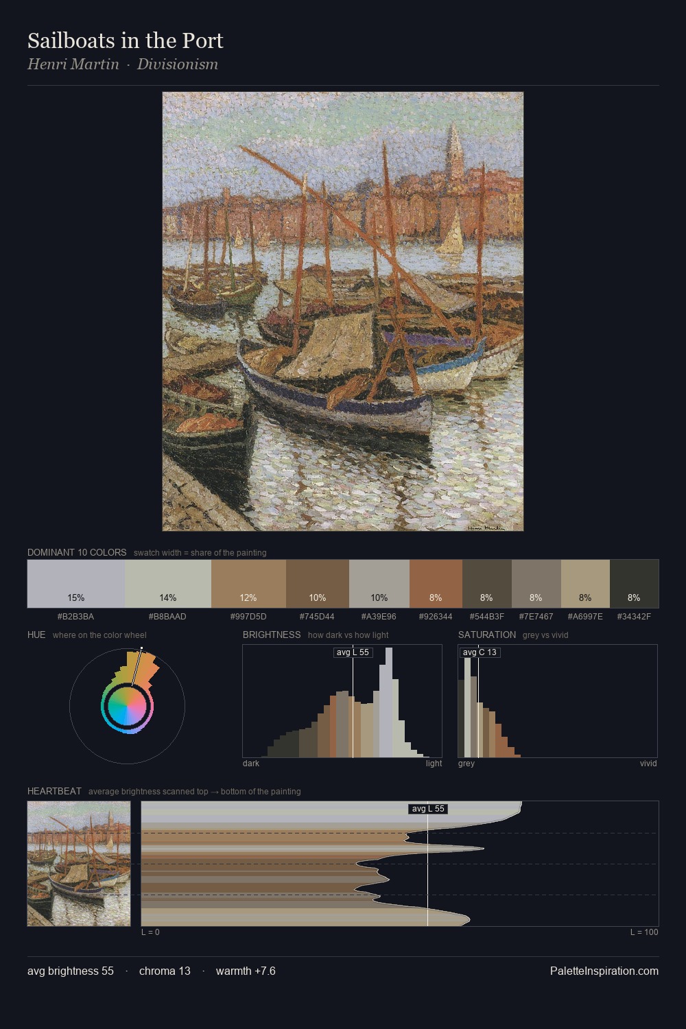Click the heartbeat brightness profile chart

pyautogui.click(x=400, y=864)
